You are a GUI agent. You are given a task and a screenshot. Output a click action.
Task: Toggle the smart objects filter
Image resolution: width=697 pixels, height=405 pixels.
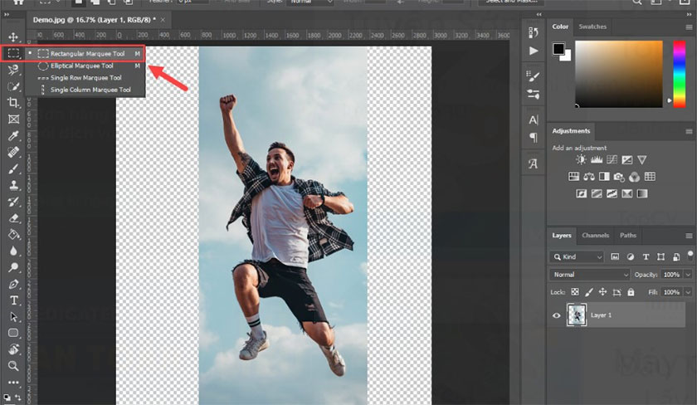676,256
